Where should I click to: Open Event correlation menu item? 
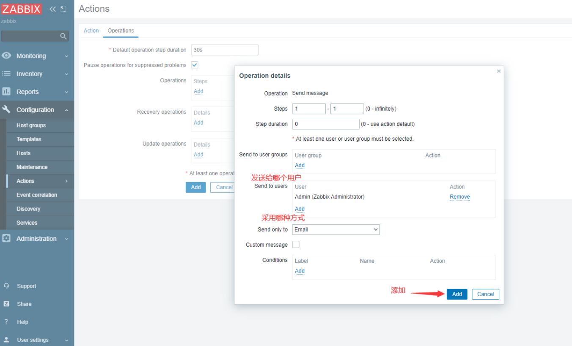[x=37, y=195]
